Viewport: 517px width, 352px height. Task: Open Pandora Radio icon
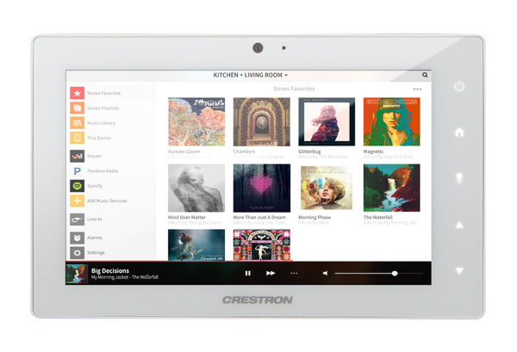pos(78,171)
